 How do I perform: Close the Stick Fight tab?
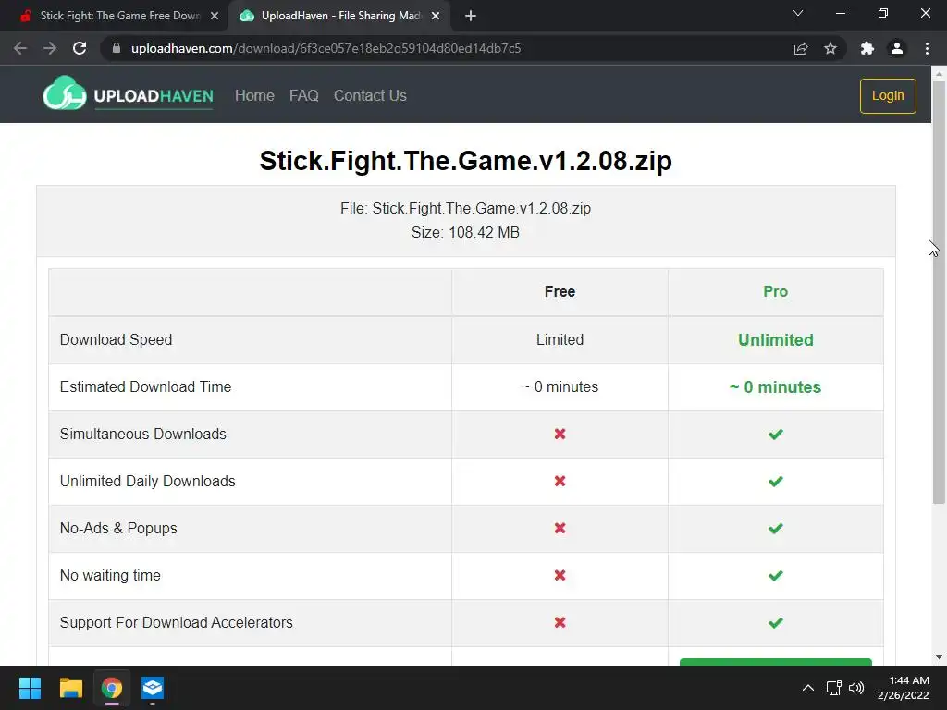pyautogui.click(x=215, y=16)
